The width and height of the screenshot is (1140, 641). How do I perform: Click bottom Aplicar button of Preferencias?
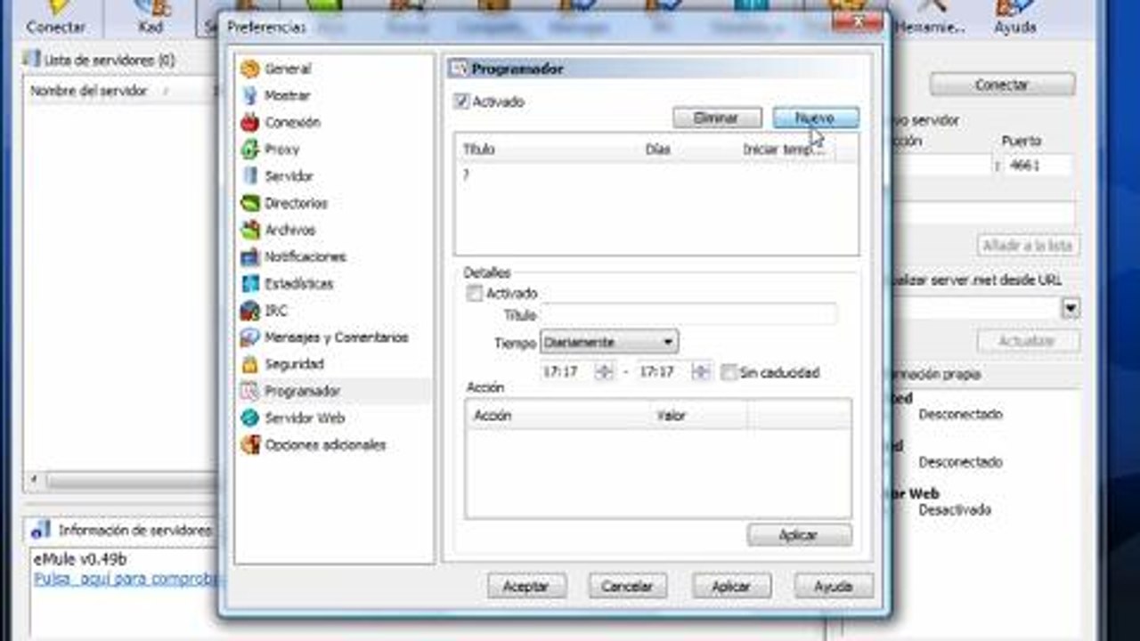click(x=731, y=587)
